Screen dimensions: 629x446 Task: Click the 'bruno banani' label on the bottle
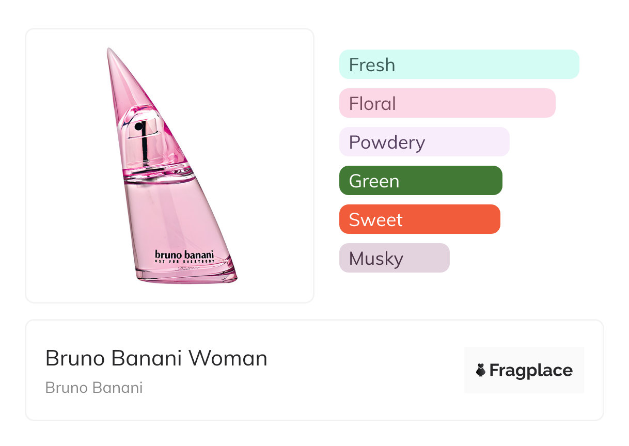pos(184,254)
